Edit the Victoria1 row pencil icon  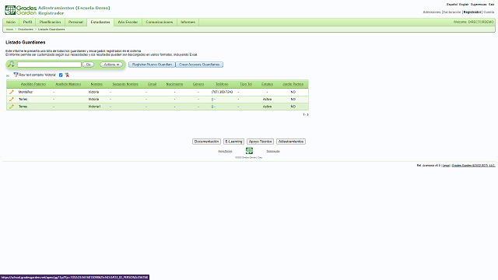pyautogui.click(x=12, y=107)
